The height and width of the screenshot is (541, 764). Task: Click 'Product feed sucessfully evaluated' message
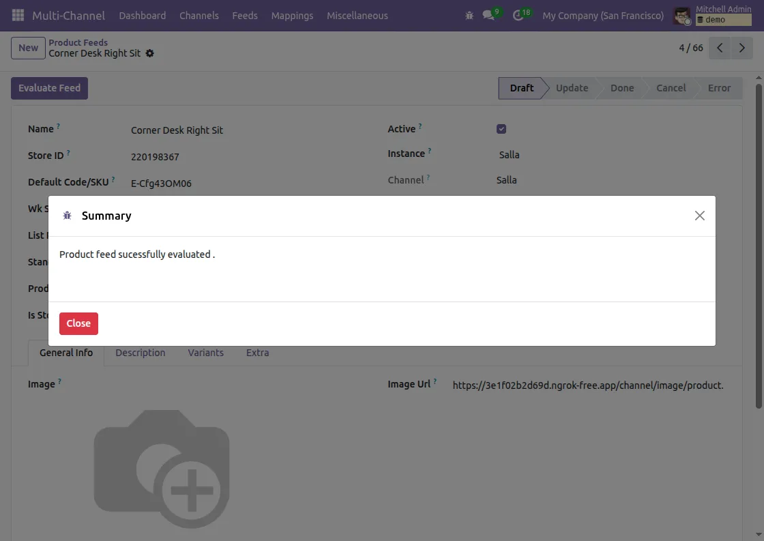point(137,254)
